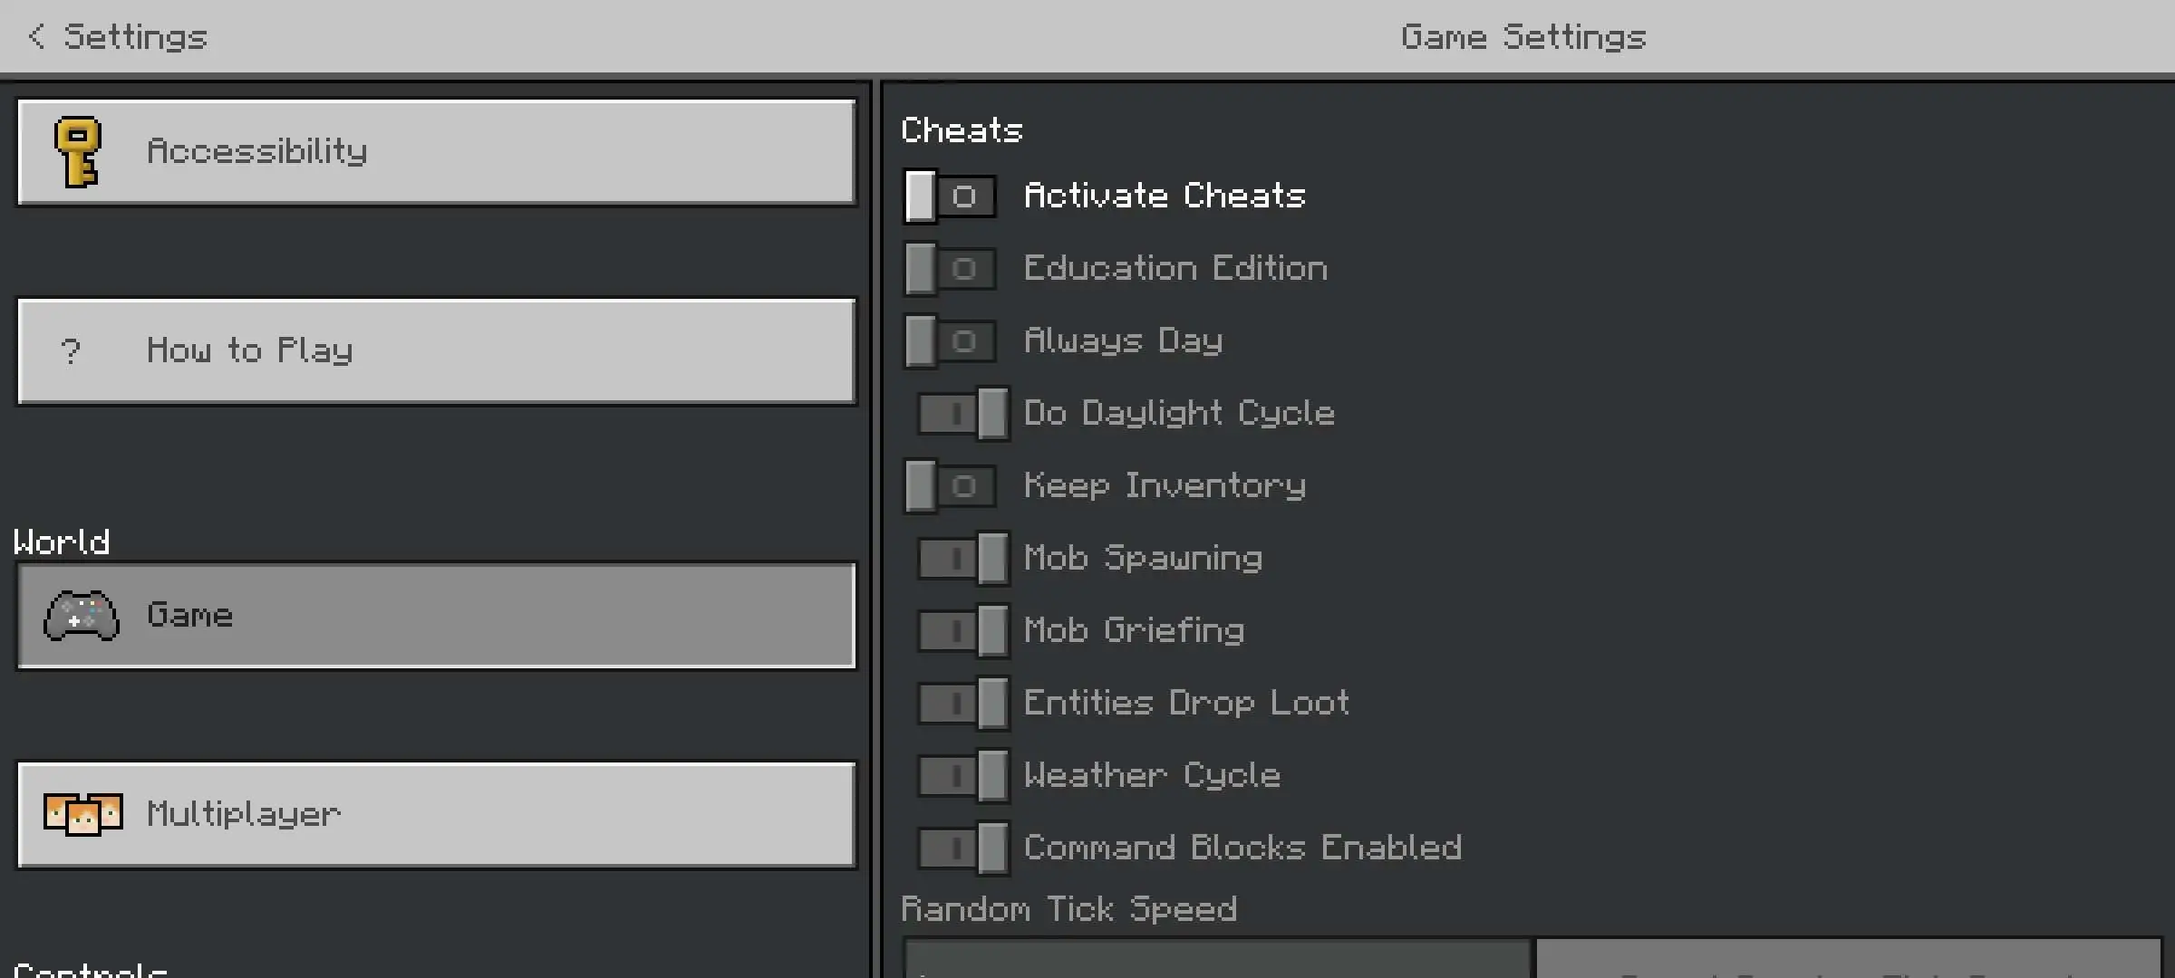The width and height of the screenshot is (2175, 978).
Task: Disable the Mob Spawning switch
Action: pyautogui.click(x=963, y=558)
